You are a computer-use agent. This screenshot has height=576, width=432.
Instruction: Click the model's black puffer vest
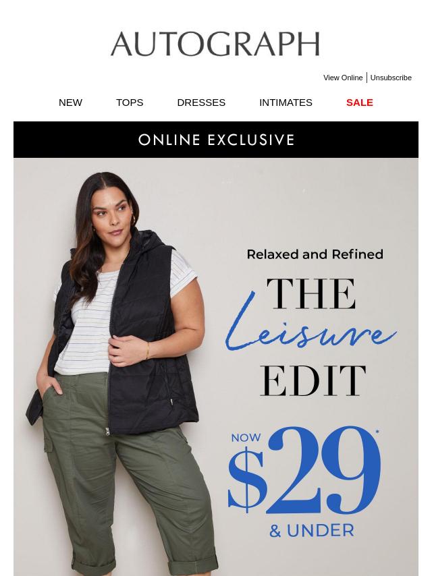click(x=149, y=330)
